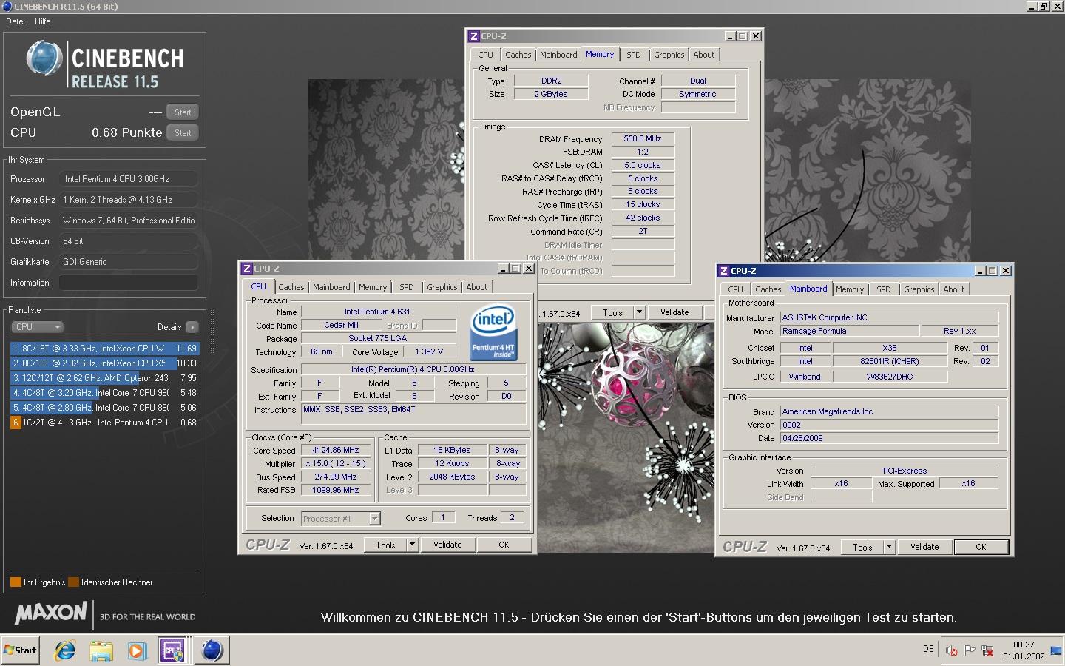The image size is (1065, 666).
Task: Click Validate in the CPU window
Action: click(447, 545)
